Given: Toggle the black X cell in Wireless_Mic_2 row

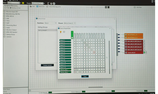Looking at the screenshot, I should click(x=80, y=72).
